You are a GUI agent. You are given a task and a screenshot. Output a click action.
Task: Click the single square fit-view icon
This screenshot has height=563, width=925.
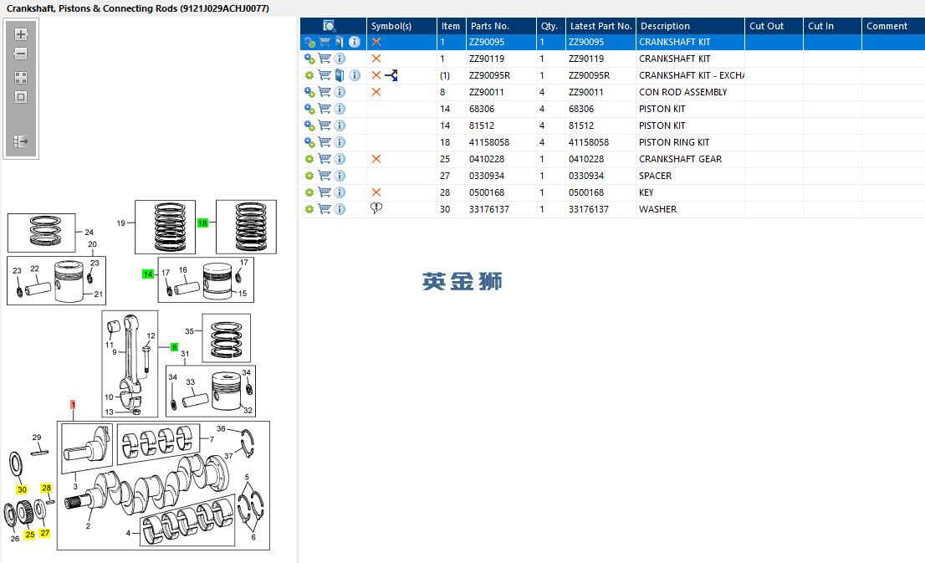coord(21,97)
